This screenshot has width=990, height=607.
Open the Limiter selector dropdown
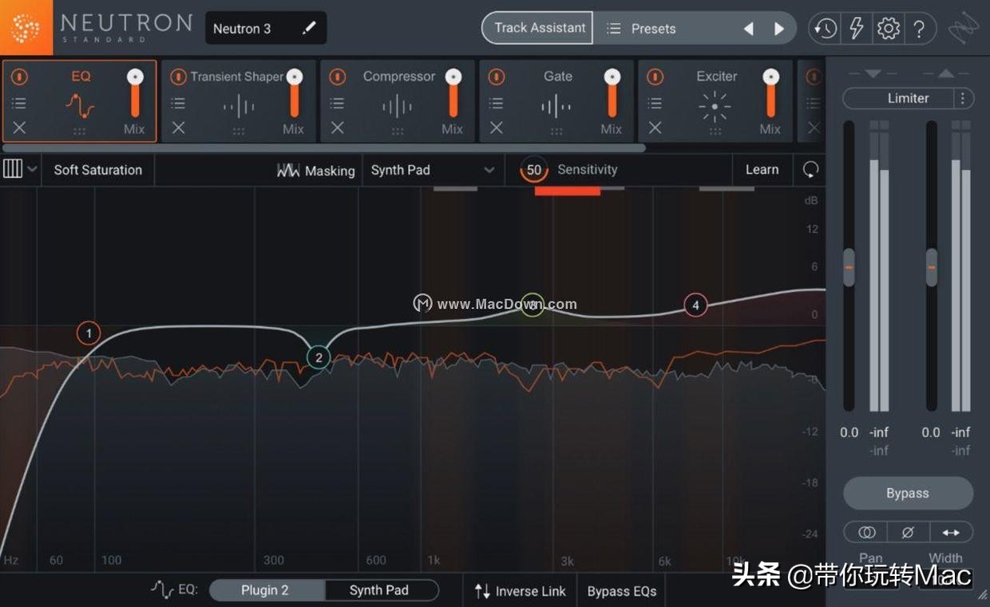coord(908,98)
